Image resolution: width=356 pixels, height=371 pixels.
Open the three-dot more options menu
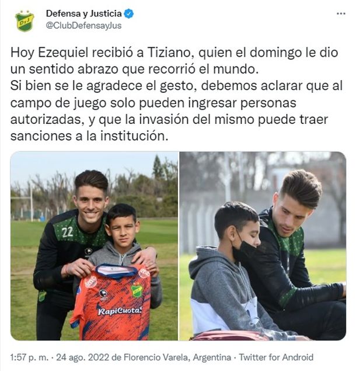[x=341, y=13]
